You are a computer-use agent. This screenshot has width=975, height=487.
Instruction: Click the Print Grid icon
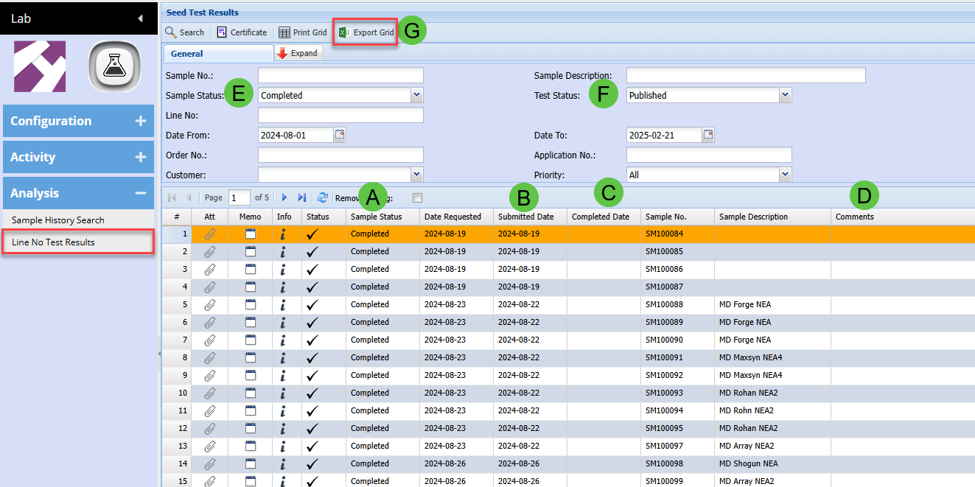(284, 32)
